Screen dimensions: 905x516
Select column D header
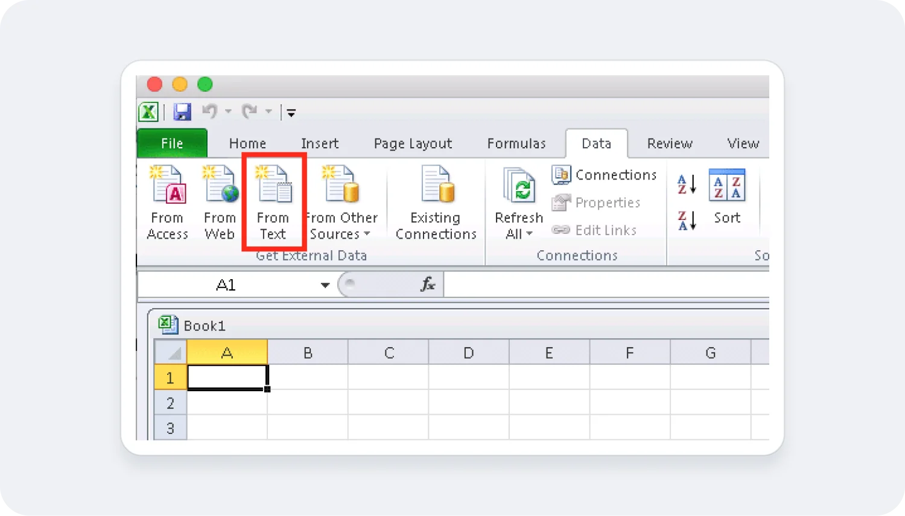coord(469,352)
